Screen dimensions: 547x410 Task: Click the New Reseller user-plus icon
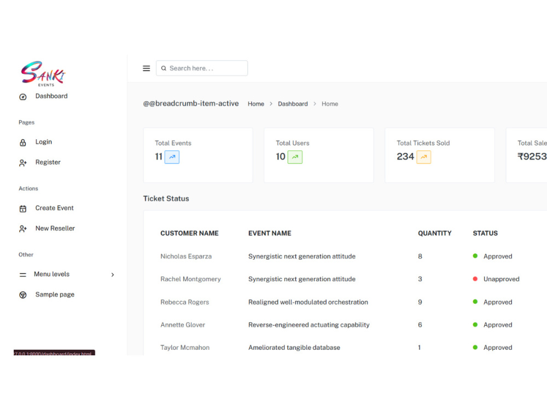(x=23, y=229)
